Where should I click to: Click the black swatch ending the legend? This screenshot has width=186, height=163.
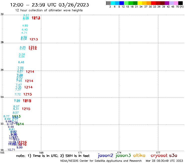tap(180, 3)
